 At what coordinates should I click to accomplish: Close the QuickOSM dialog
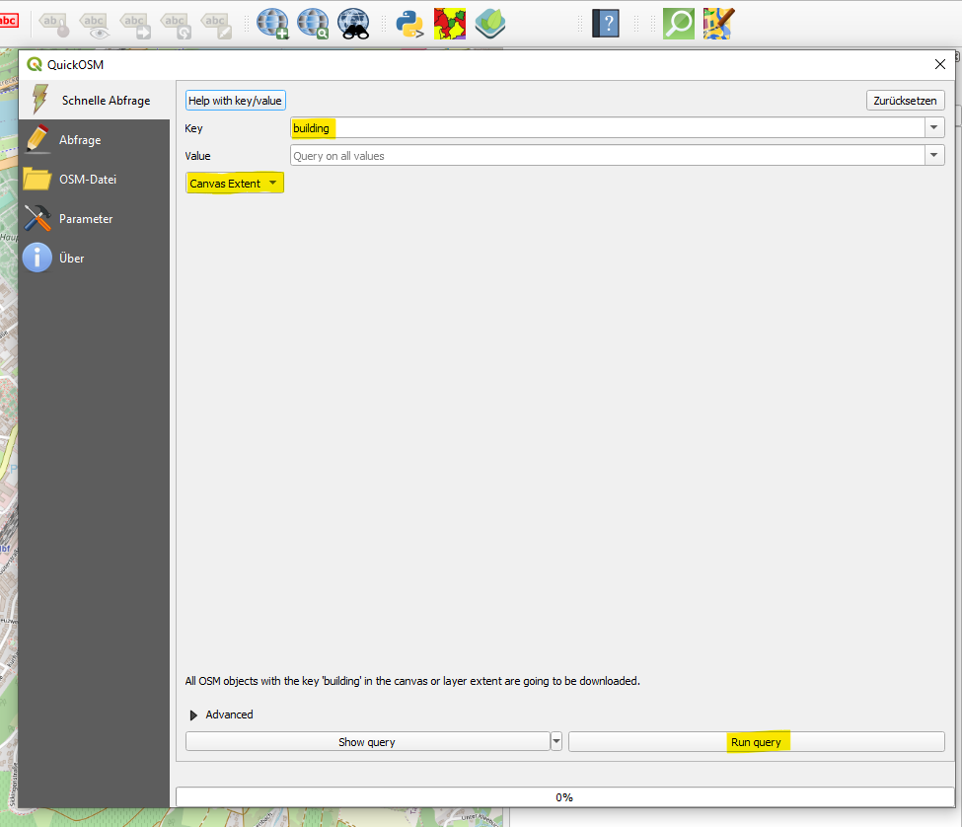[x=940, y=64]
